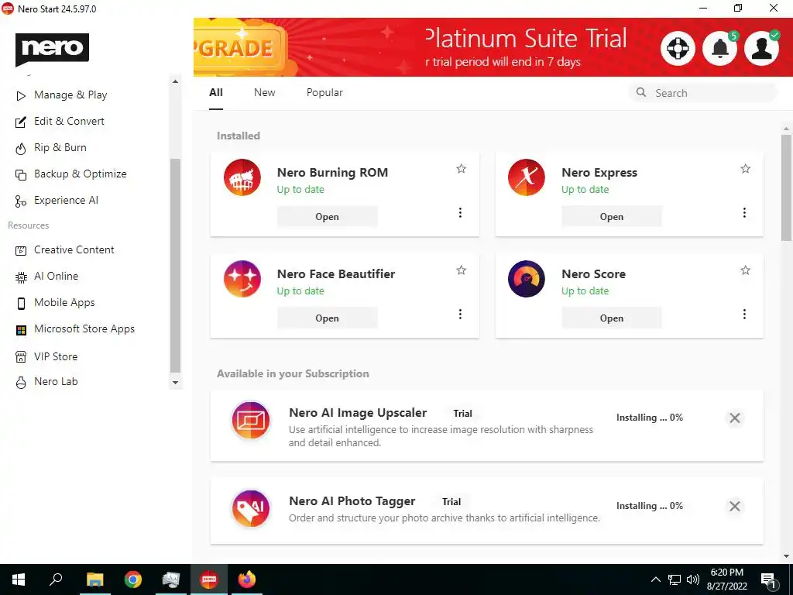Open more options for Nero Score
The image size is (793, 595).
pyautogui.click(x=744, y=315)
